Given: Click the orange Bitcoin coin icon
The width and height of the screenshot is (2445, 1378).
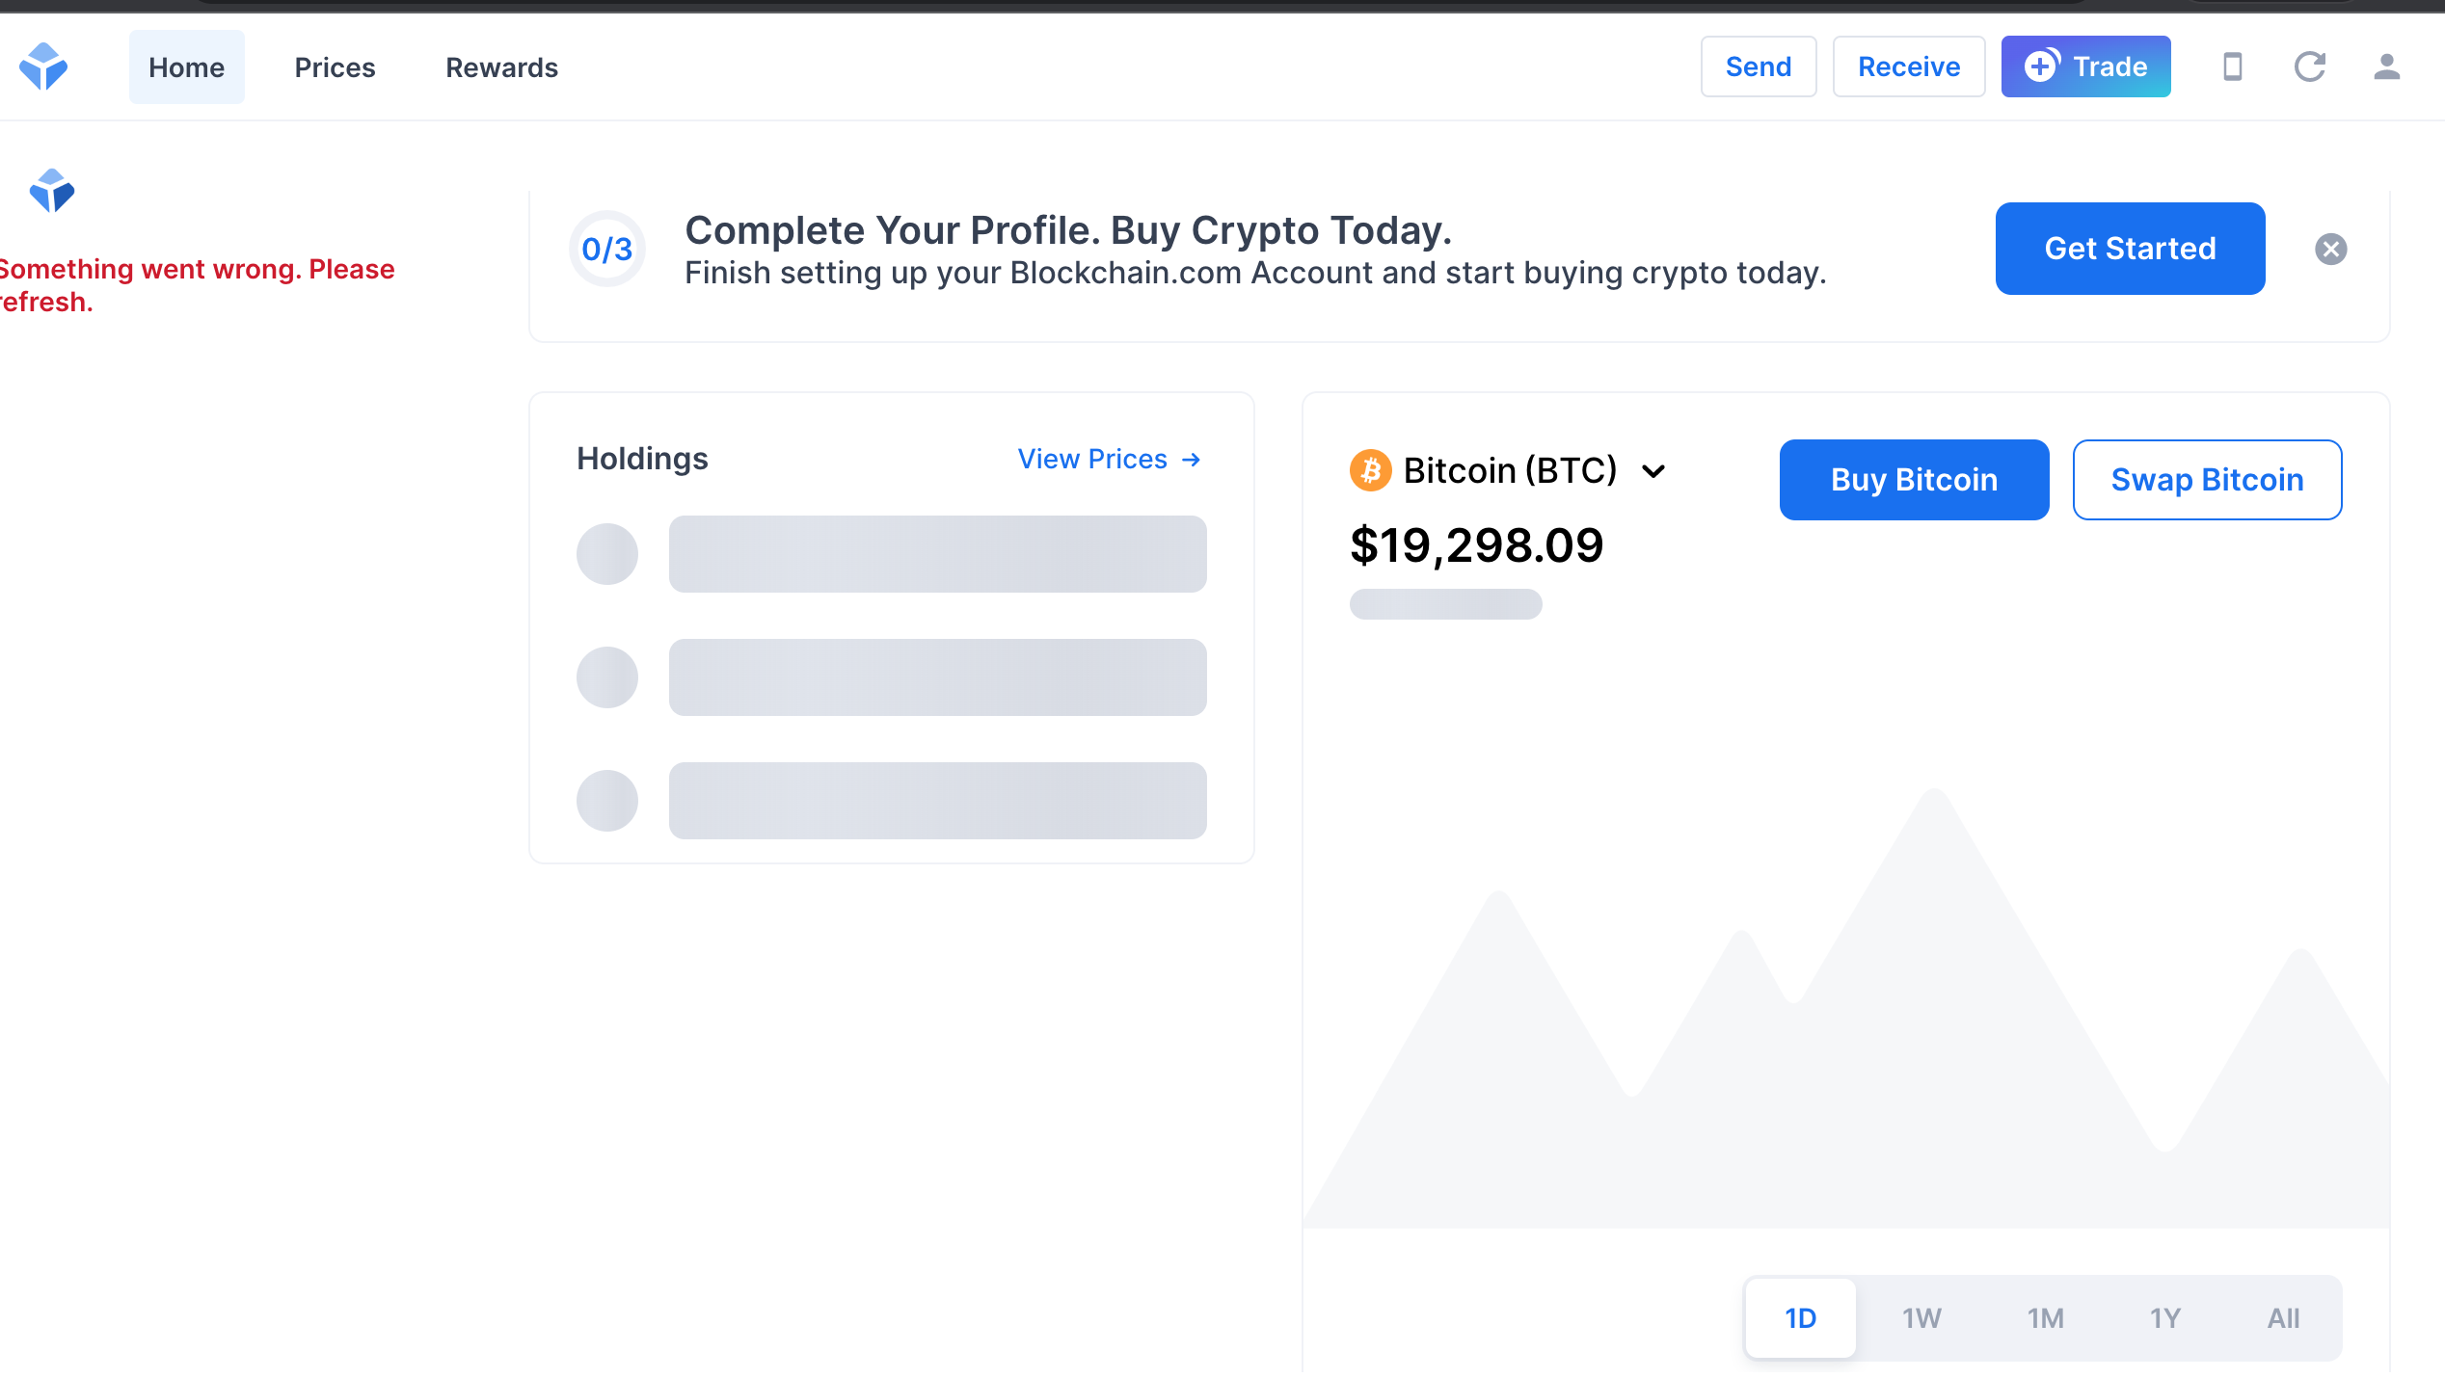Looking at the screenshot, I should [1370, 470].
